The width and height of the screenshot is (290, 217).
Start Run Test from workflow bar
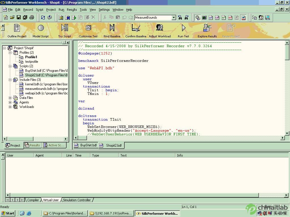tap(184, 28)
